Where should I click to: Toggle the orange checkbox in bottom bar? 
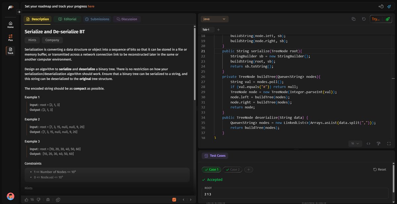point(174,199)
